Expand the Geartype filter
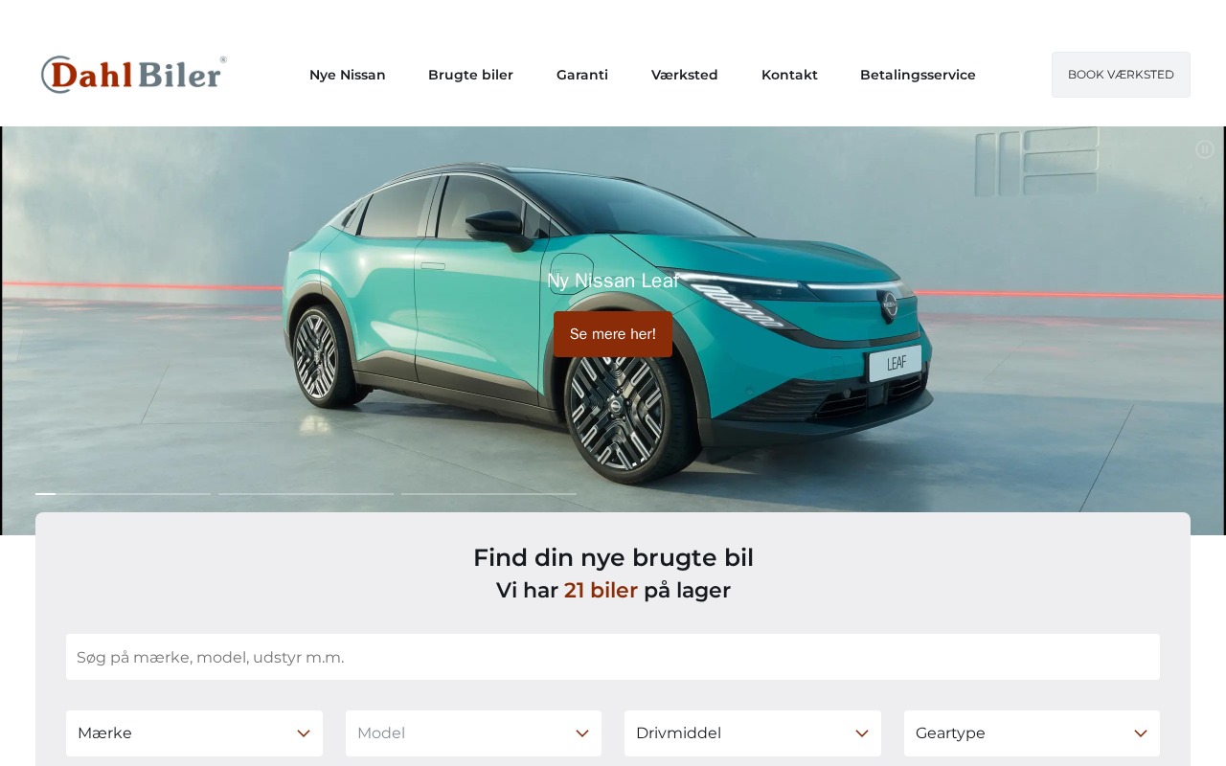 coord(1032,733)
